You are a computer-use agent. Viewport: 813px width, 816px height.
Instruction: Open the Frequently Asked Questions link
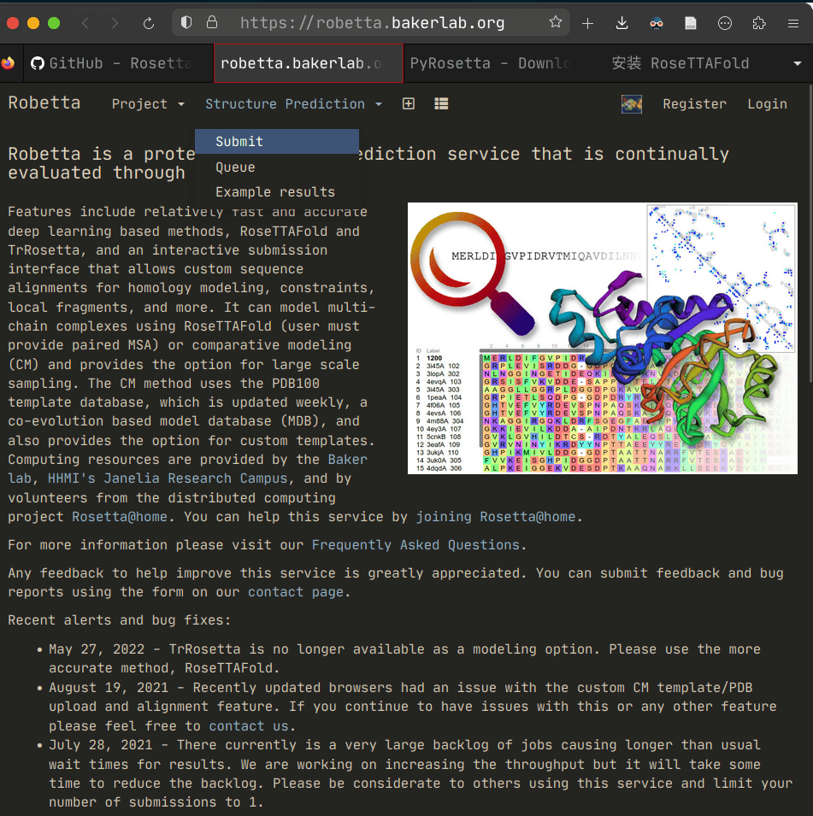pyautogui.click(x=415, y=545)
